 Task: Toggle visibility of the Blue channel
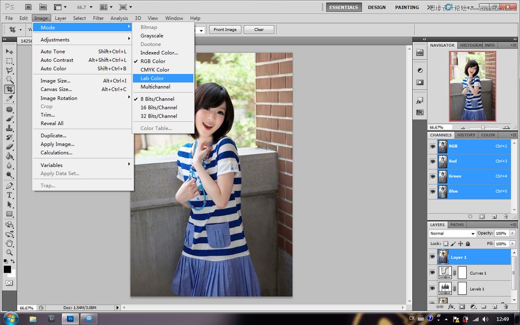pos(432,191)
